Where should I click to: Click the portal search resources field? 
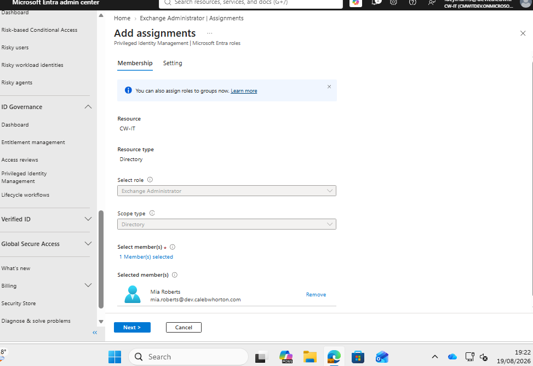pos(251,3)
